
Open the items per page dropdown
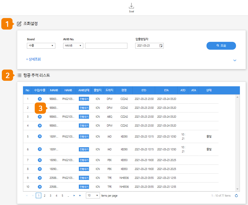tap(93, 196)
